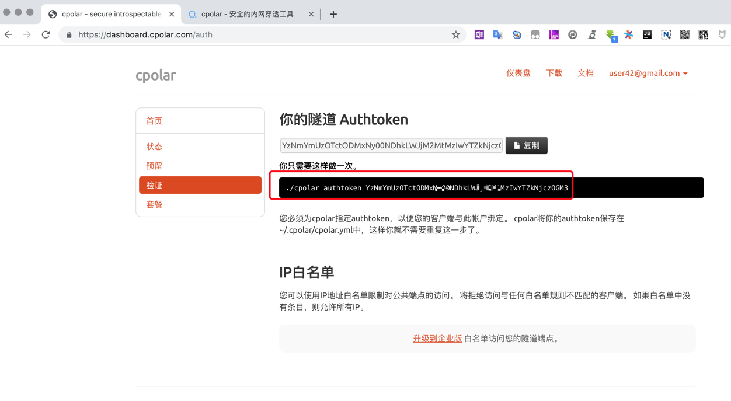731x401 pixels.
Task: Click the lock icon in the address bar
Action: pyautogui.click(x=69, y=35)
